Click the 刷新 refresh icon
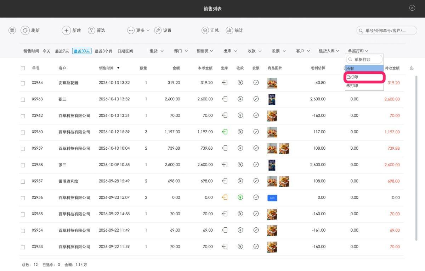 tap(25, 31)
